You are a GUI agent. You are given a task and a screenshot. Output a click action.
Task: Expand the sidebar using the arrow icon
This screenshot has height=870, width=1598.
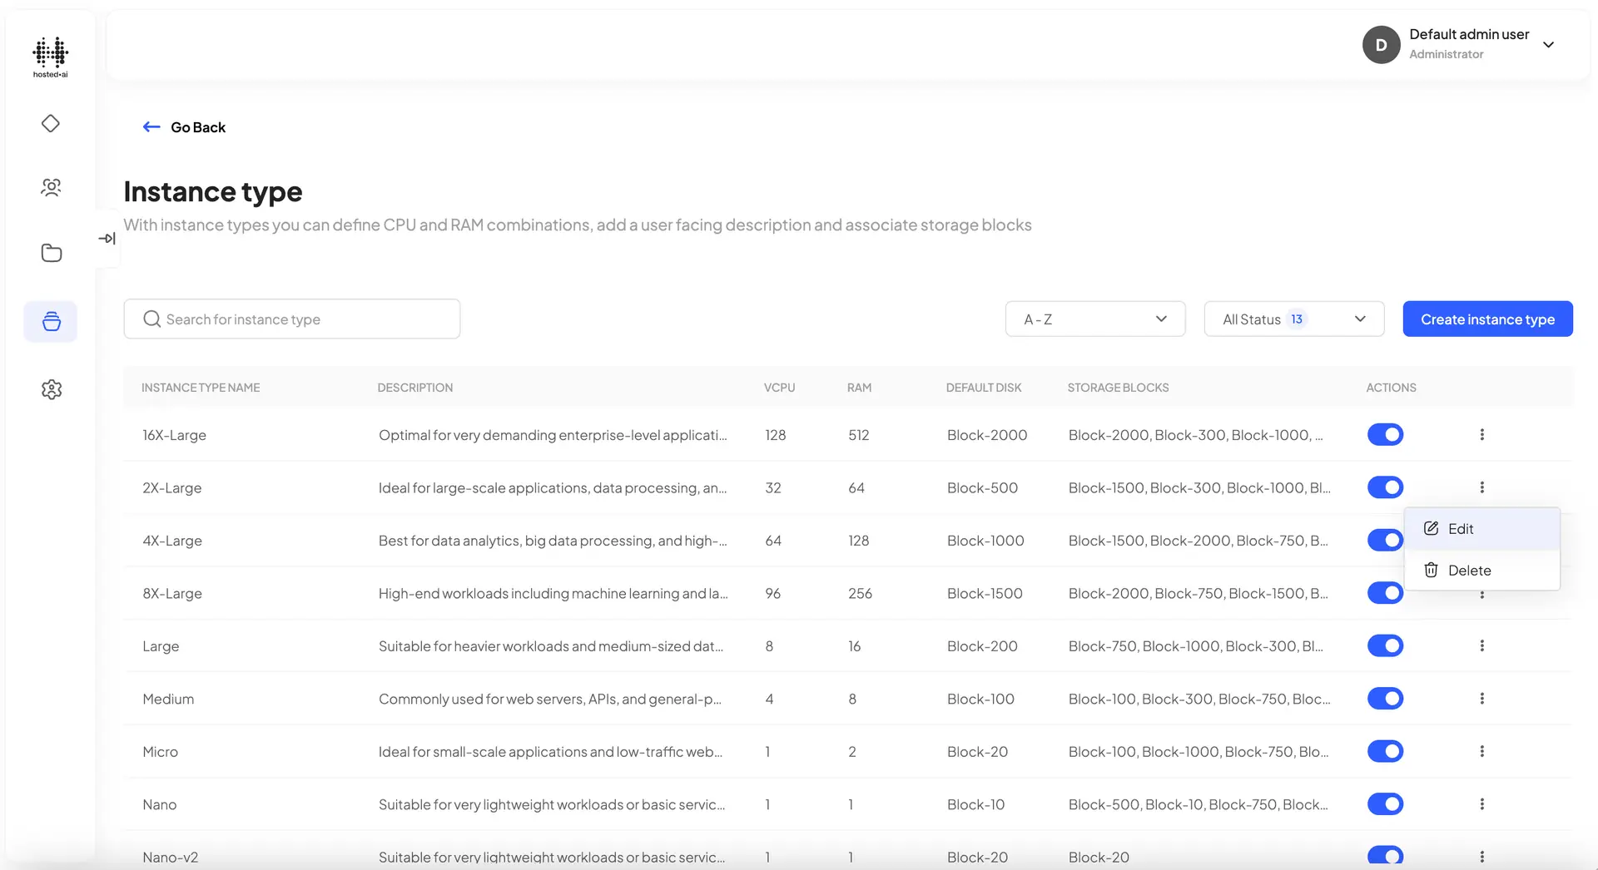tap(107, 238)
